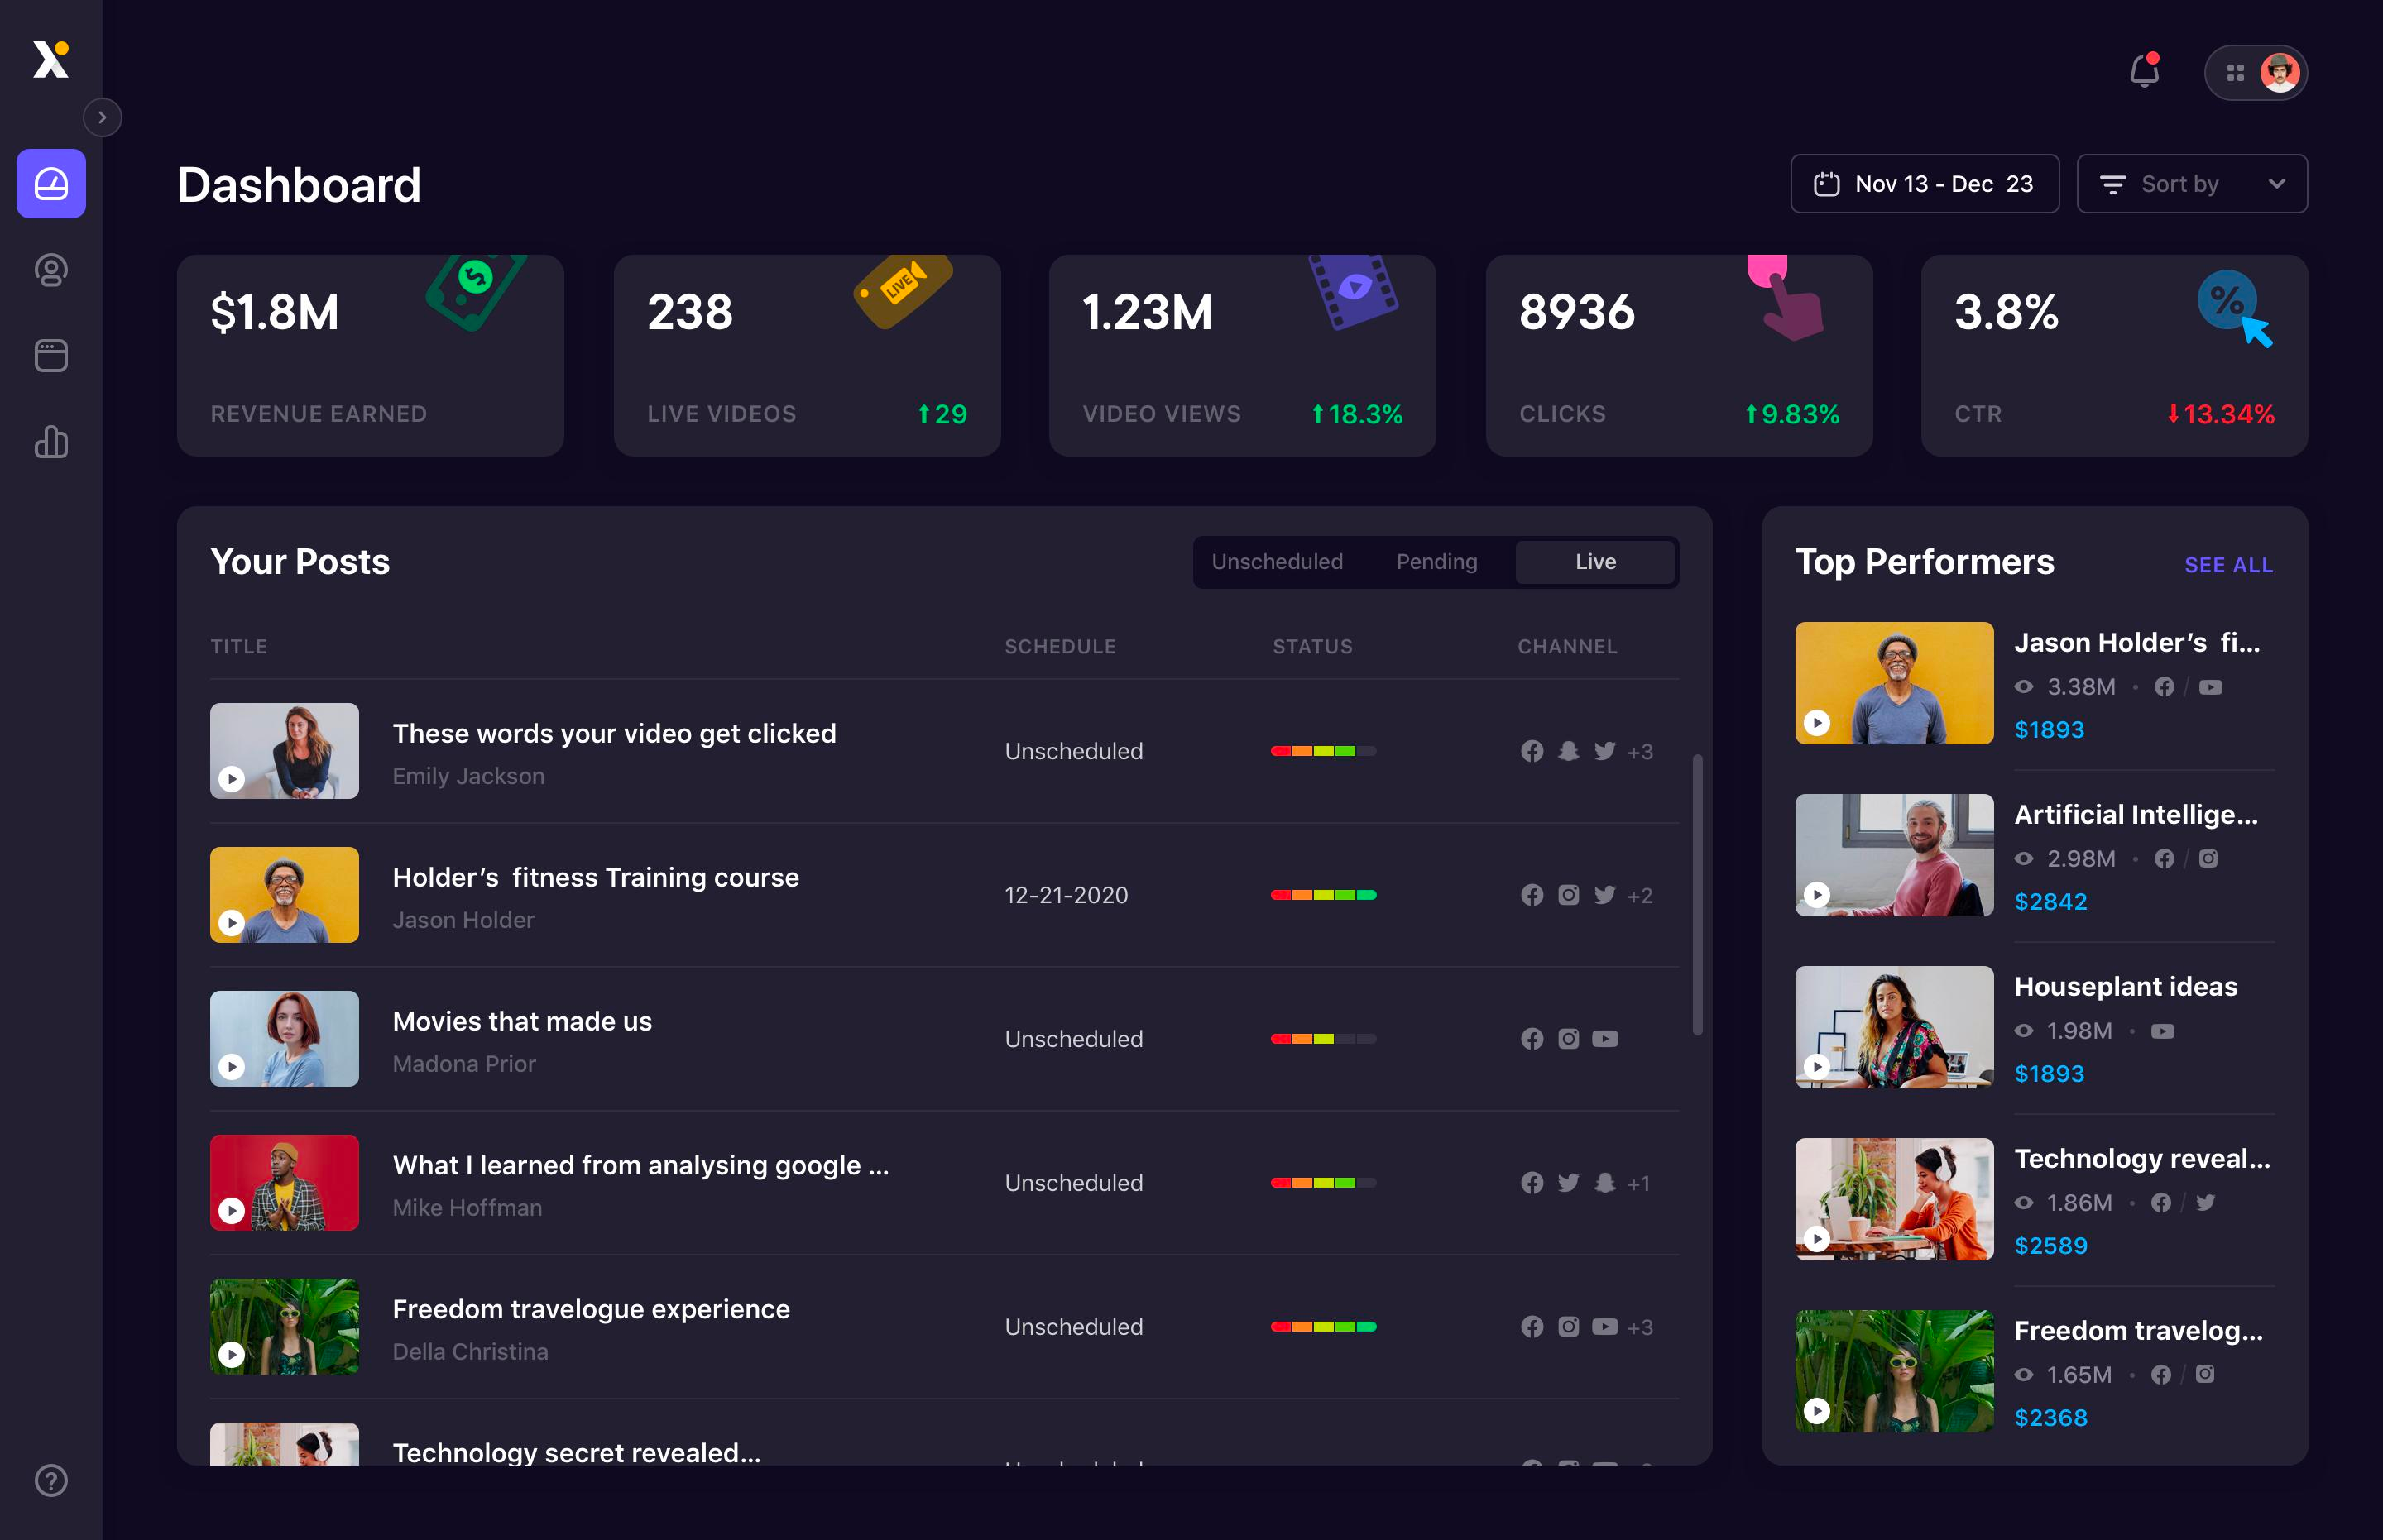Image resolution: width=2383 pixels, height=1540 pixels.
Task: Open the Nov 13 - Dec 23 date picker
Action: 1924,184
